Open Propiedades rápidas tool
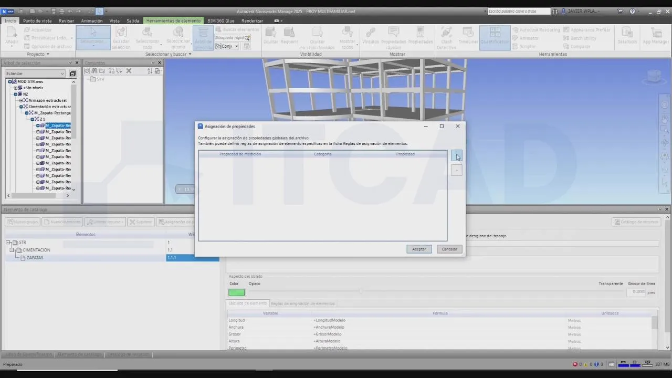Viewport: 672px width, 378px height. 393,37
